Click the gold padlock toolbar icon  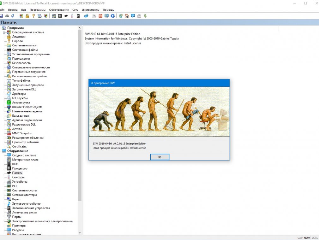click(27, 16)
